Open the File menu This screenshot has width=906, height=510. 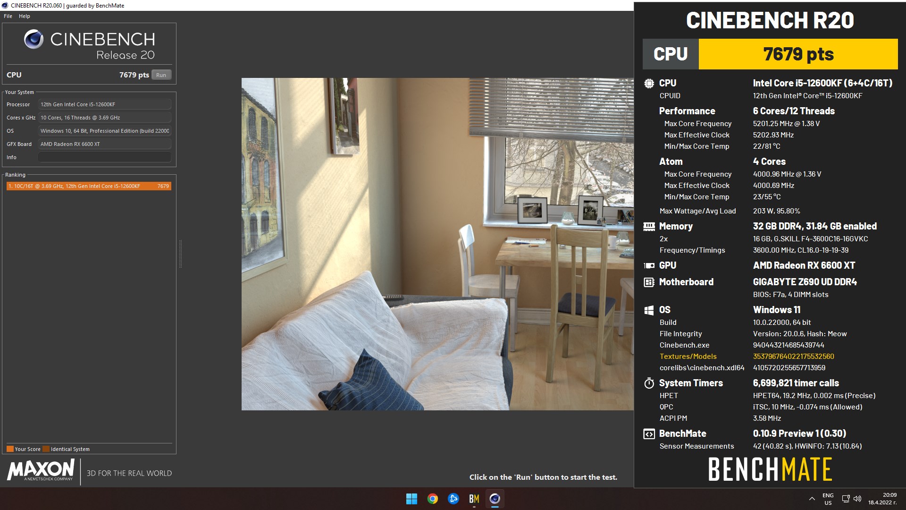(8, 16)
